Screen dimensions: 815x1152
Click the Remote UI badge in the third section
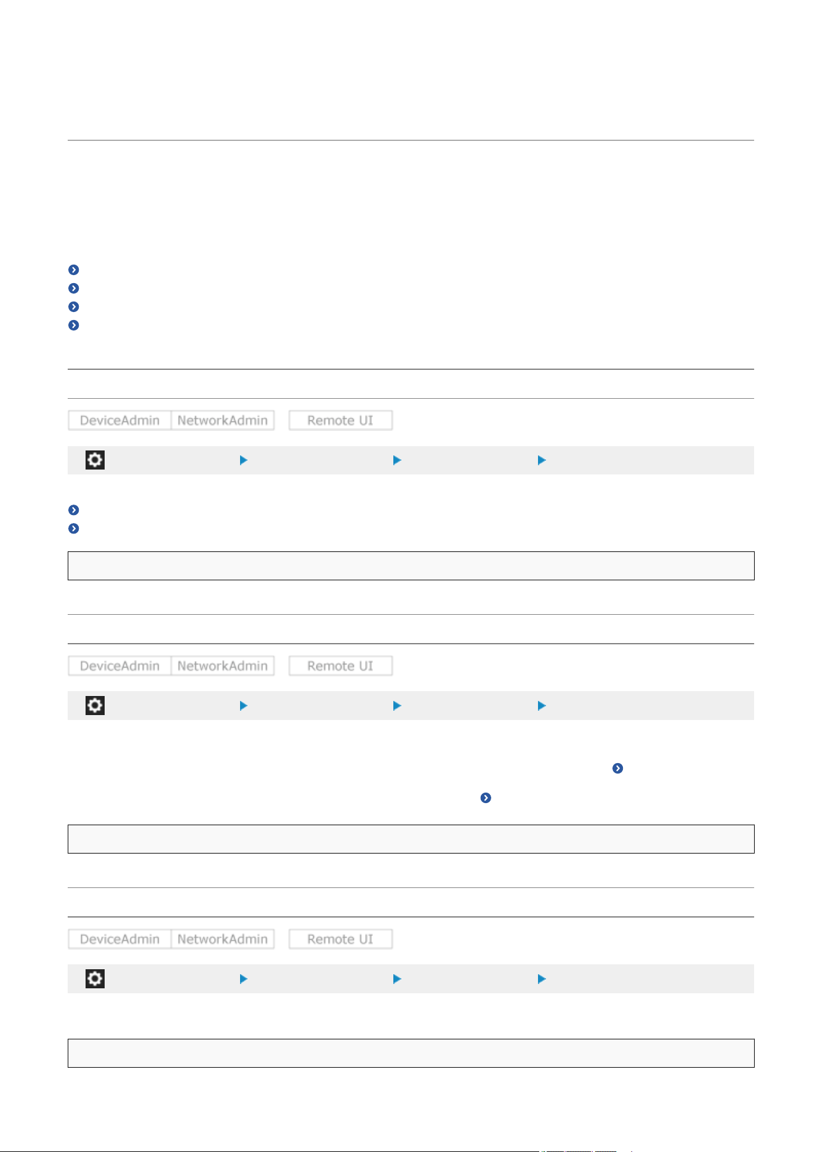(340, 939)
